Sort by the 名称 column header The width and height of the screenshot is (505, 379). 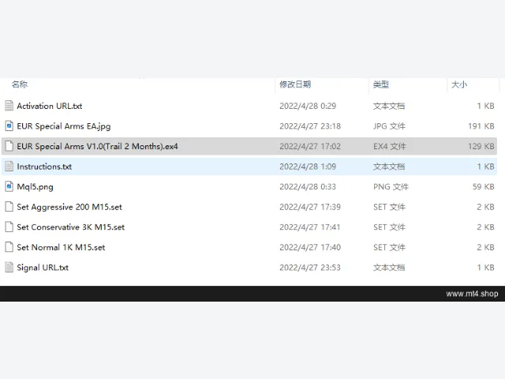[x=20, y=84]
